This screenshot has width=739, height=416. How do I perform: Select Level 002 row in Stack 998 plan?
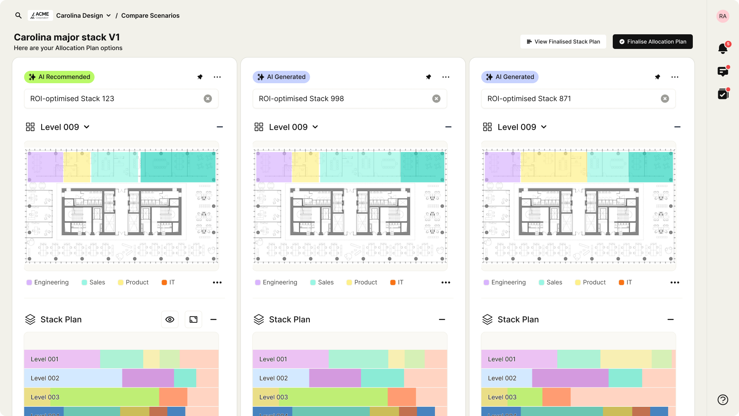click(350, 378)
